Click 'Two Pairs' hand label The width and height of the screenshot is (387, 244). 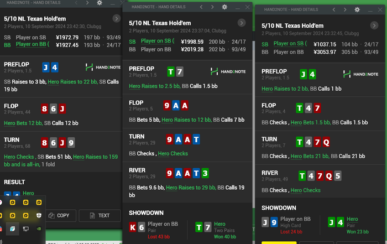coord(224,230)
